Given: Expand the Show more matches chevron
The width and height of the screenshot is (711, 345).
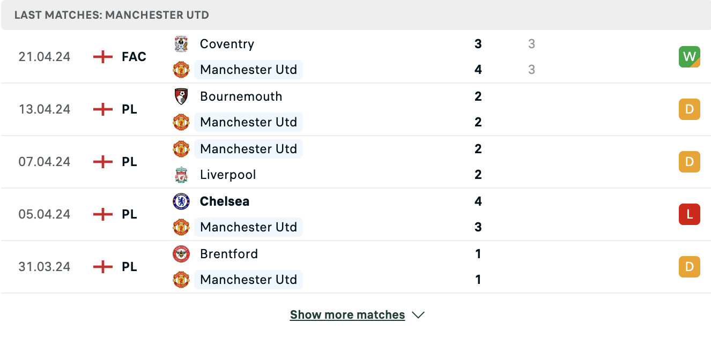Looking at the screenshot, I should tap(418, 315).
